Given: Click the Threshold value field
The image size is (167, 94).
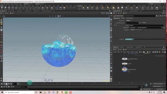Looking at the screenshot, I should pos(129,39).
